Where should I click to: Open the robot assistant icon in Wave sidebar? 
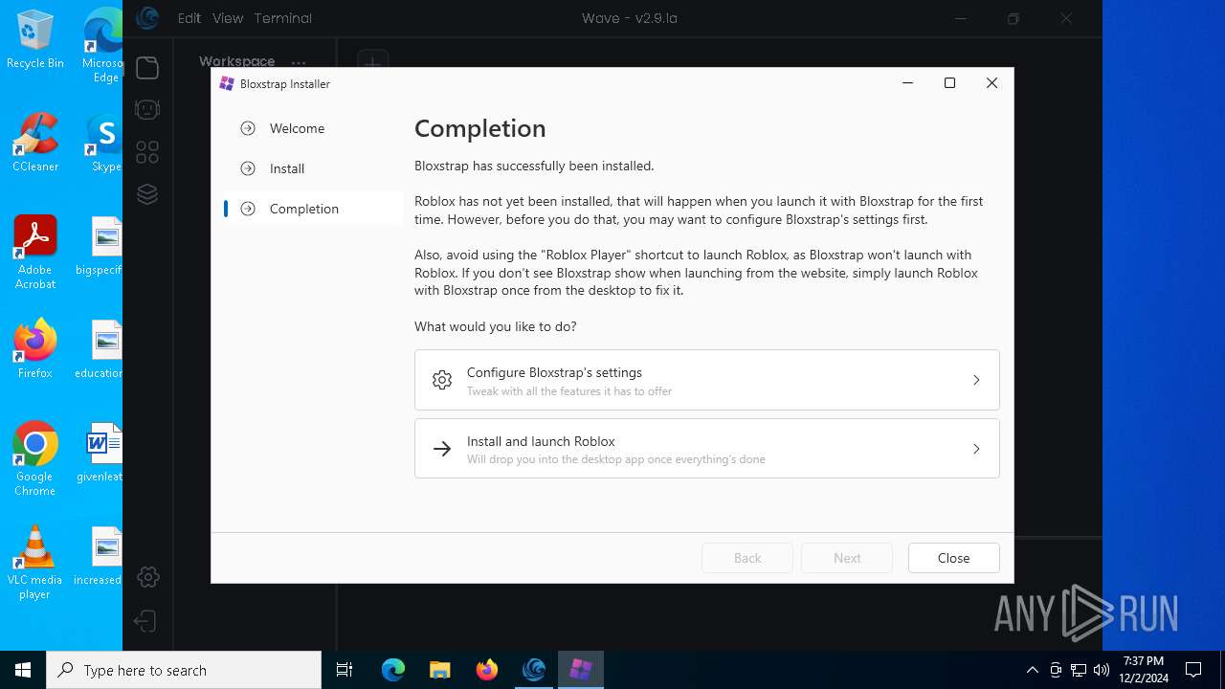tap(147, 110)
